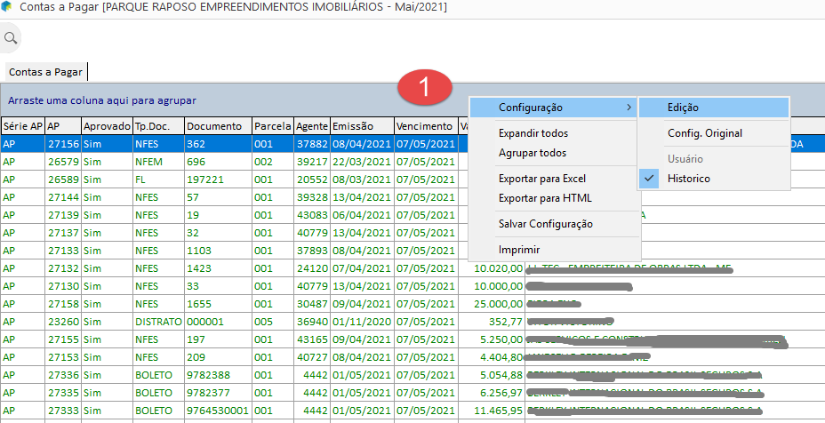Click value cell 10.000,00
Viewport: 825px width, 423px height.
(492, 286)
